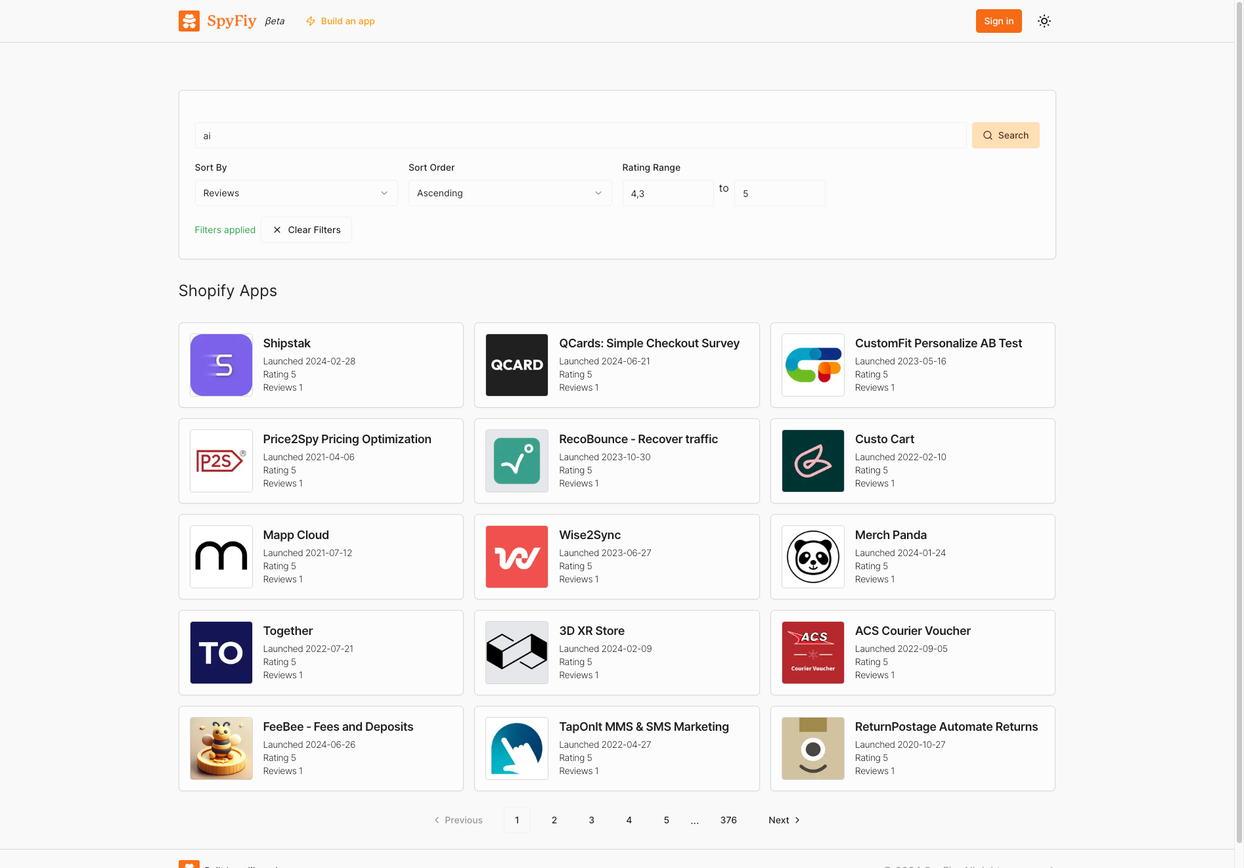Click the 3D XR Store title
Screen dimensions: 1244x868
[592, 631]
